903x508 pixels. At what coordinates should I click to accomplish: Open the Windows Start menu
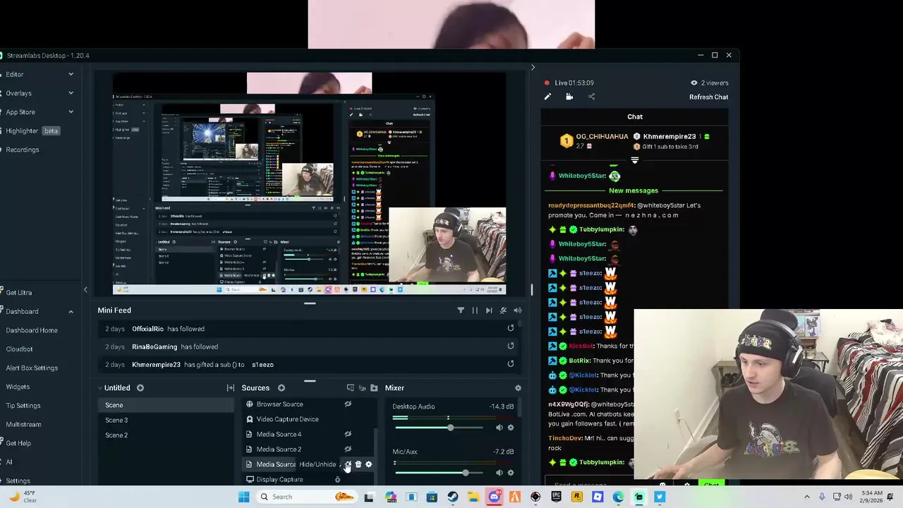point(244,497)
